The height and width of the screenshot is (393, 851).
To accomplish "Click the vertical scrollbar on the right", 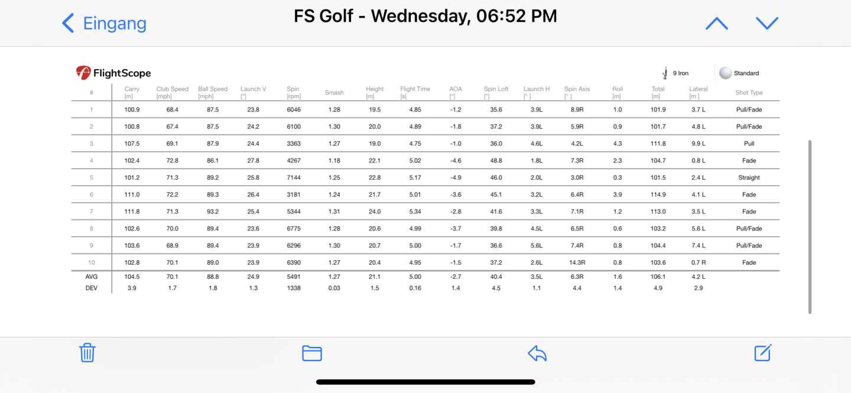I will pyautogui.click(x=810, y=227).
